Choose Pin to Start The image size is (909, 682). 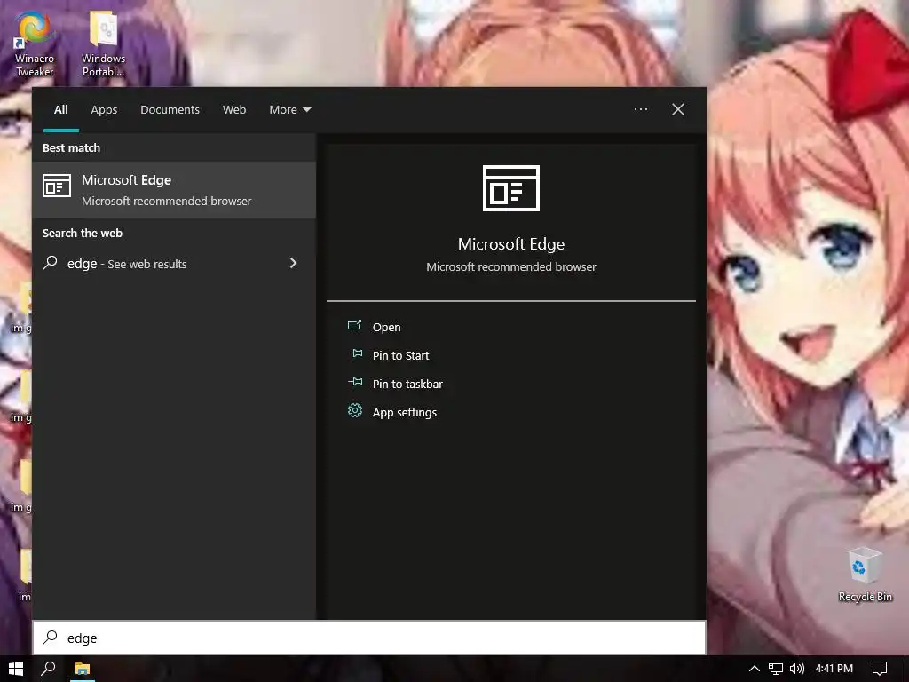tap(400, 355)
